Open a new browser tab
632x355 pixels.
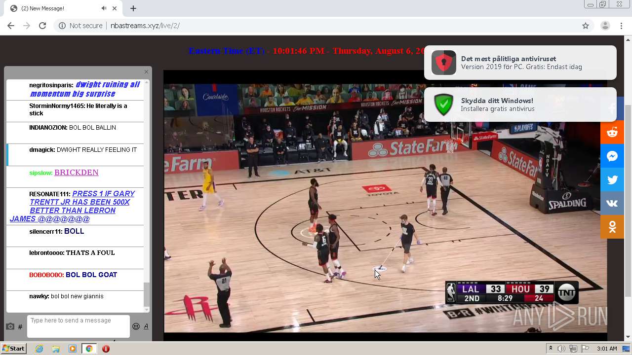pyautogui.click(x=133, y=8)
